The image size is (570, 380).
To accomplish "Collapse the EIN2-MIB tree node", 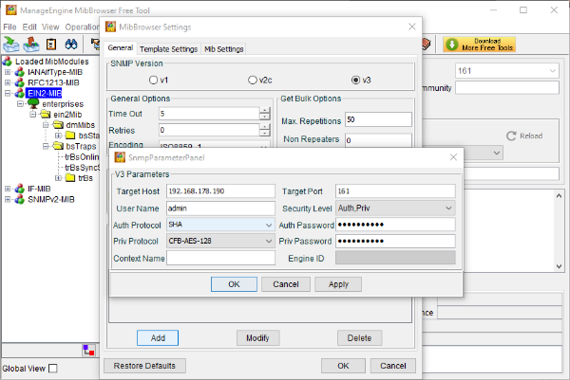I will [x=8, y=93].
